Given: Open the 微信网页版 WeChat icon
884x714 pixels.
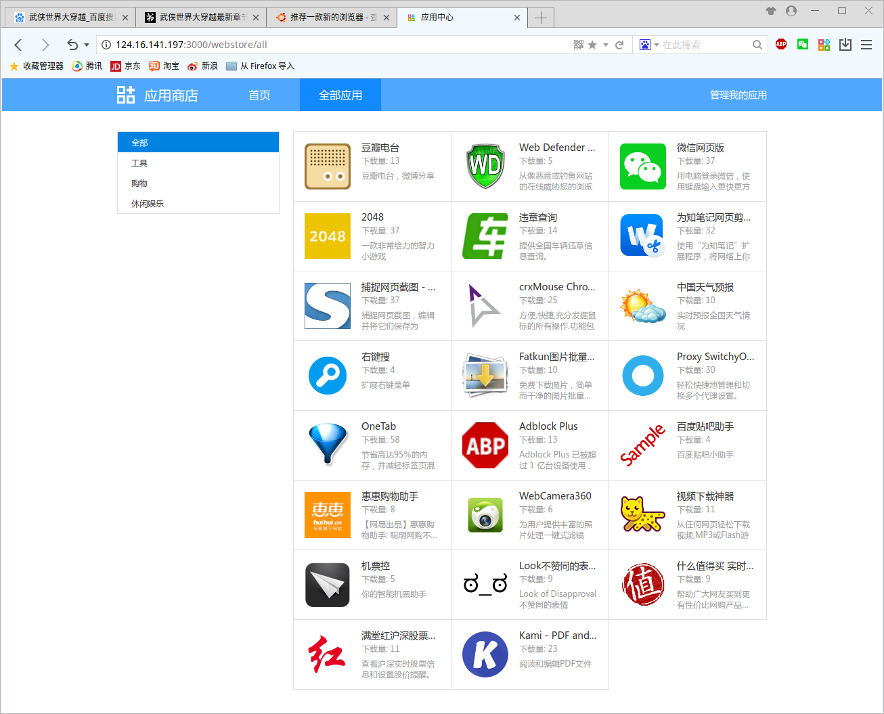Looking at the screenshot, I should pyautogui.click(x=643, y=166).
